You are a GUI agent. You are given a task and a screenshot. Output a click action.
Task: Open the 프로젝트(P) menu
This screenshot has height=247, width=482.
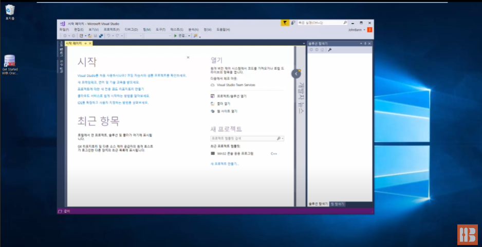[x=112, y=30]
